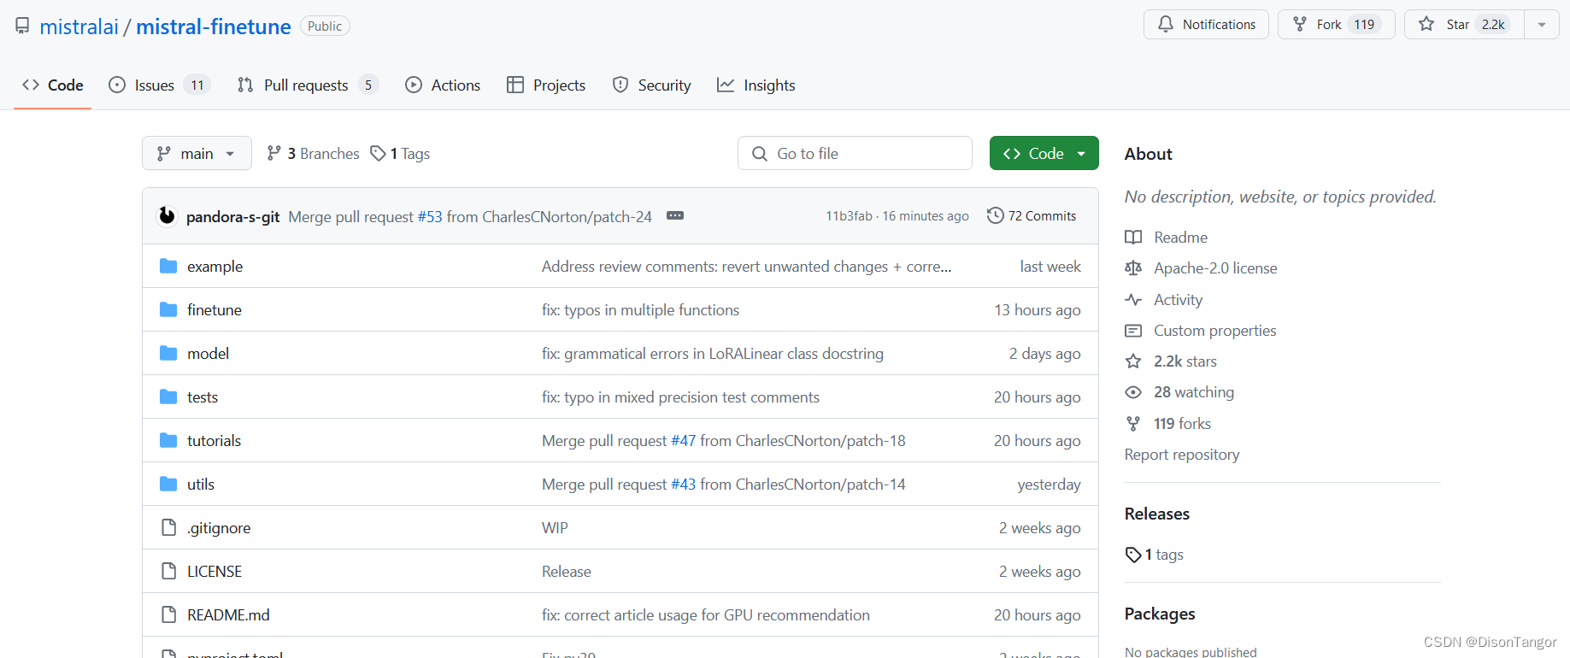Click the git branch icon by 3 Branches
This screenshot has width=1570, height=658.
(273, 153)
